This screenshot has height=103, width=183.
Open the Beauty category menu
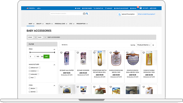coord(40,24)
